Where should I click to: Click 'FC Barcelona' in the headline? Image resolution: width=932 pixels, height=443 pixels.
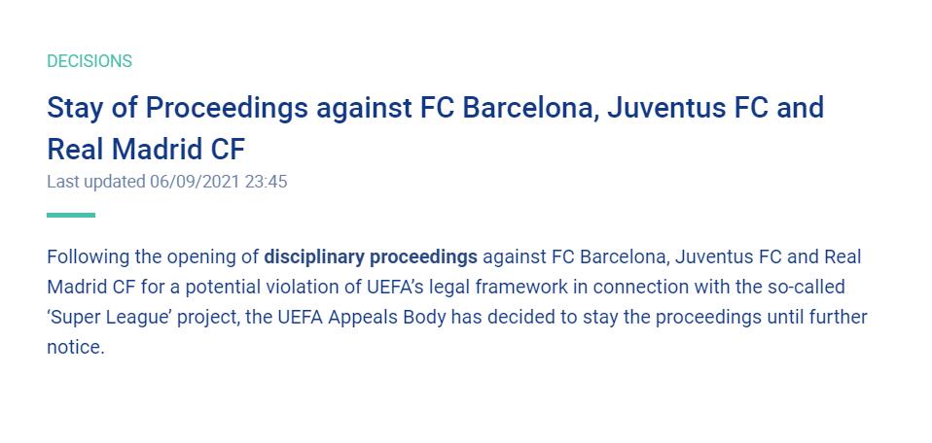point(505,107)
